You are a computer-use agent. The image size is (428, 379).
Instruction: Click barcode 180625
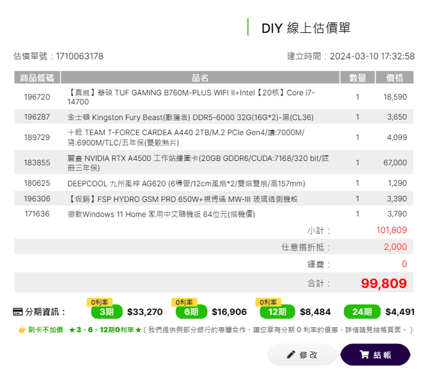click(37, 183)
